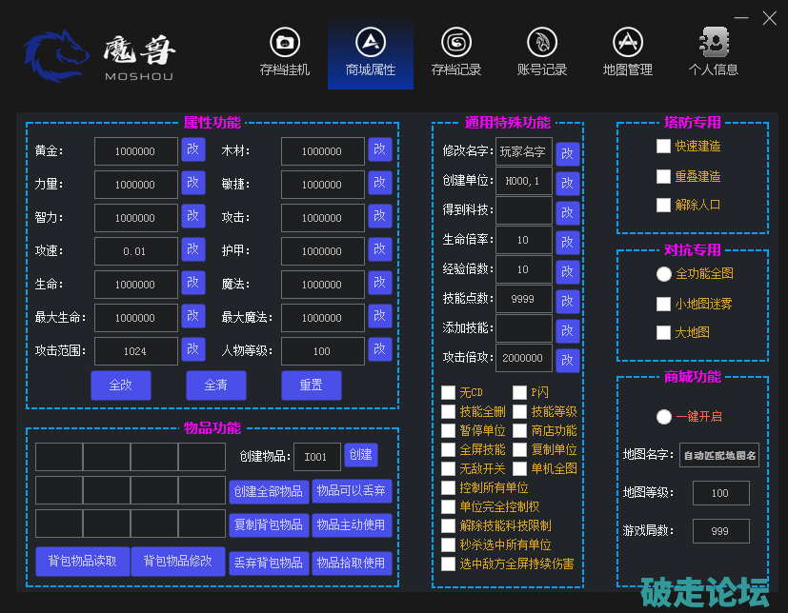Toggle the 快速建造 checkbox
This screenshot has width=788, height=613.
coord(664,147)
